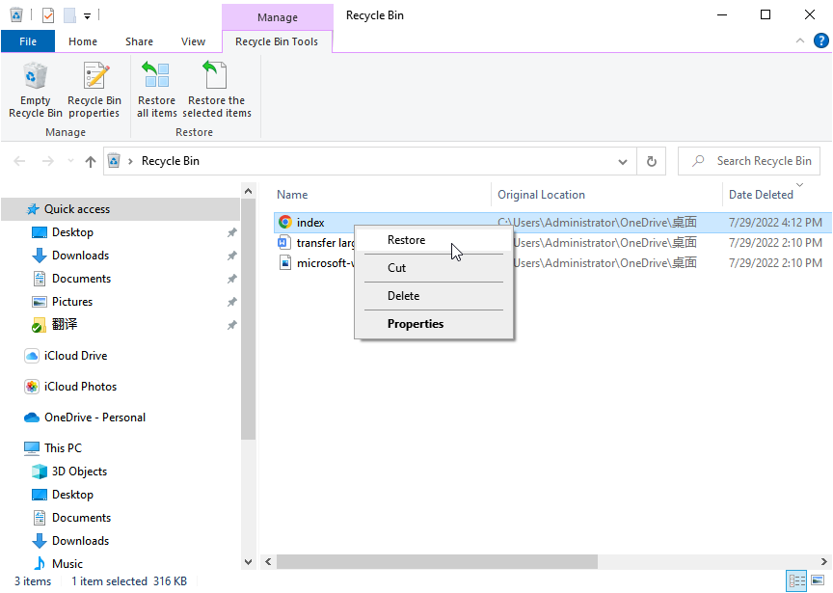
Task: Sort by Date Deleted column
Action: (761, 195)
